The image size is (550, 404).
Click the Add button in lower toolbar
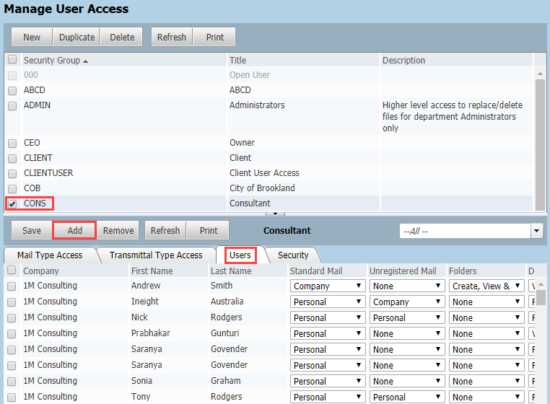coord(74,231)
